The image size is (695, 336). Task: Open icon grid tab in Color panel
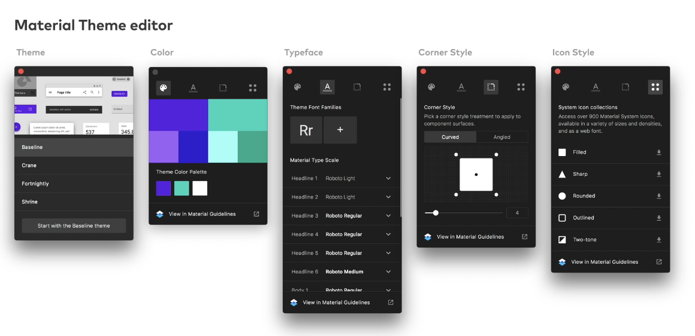[x=253, y=88]
